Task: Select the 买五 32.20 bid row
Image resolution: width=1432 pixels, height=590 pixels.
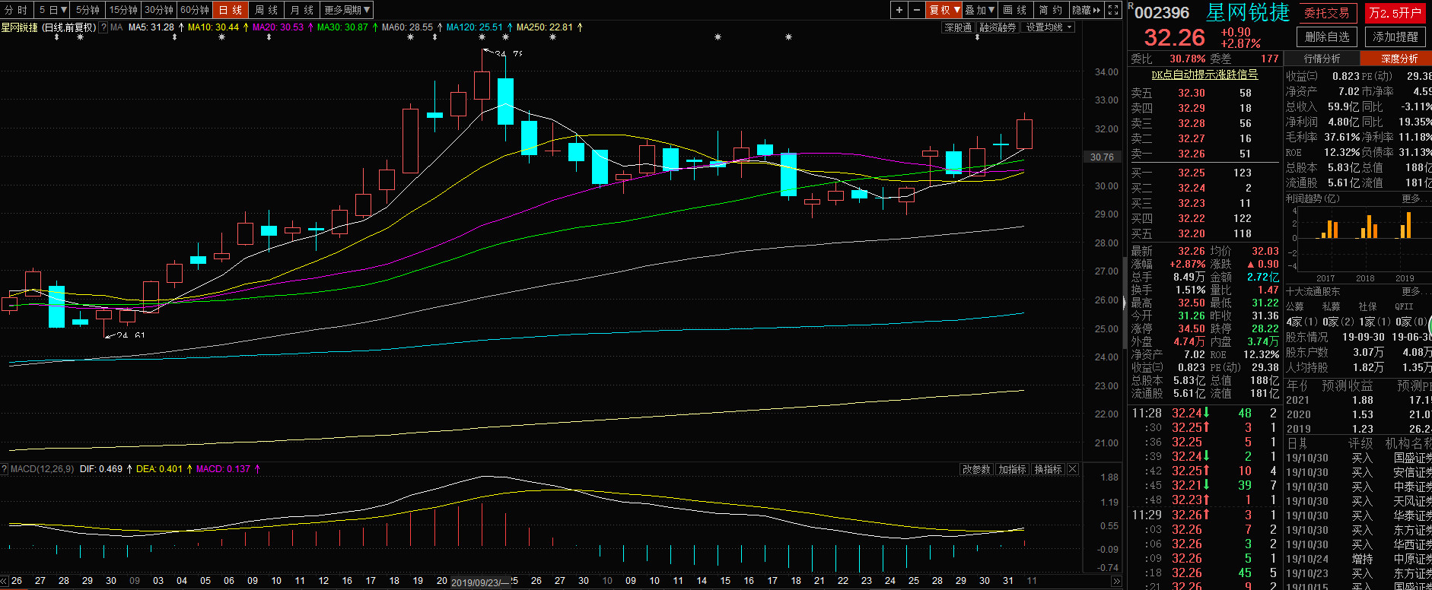Action: [1204, 233]
